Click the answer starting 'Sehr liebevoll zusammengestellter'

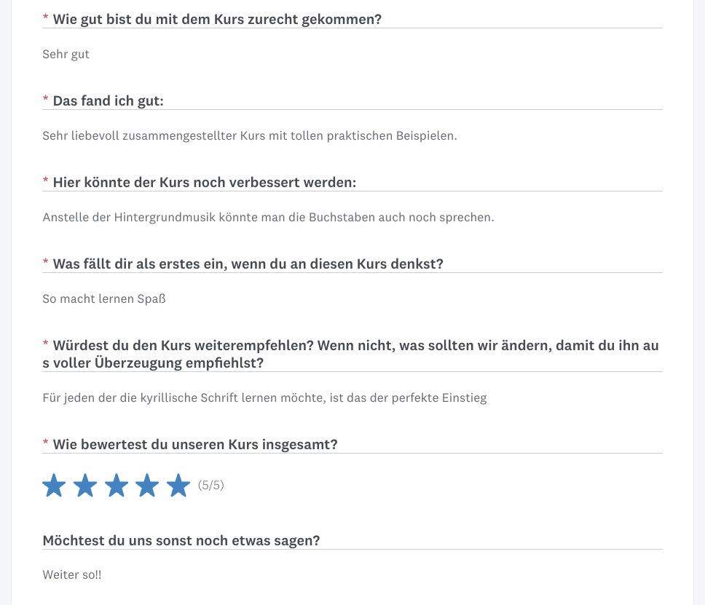[250, 135]
